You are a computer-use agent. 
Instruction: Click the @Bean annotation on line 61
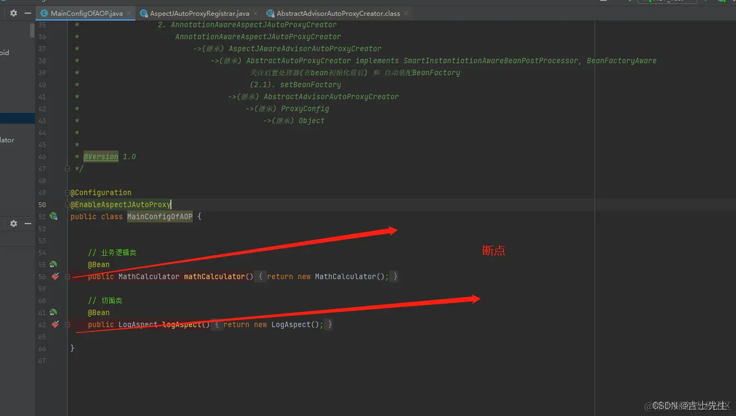coord(99,312)
